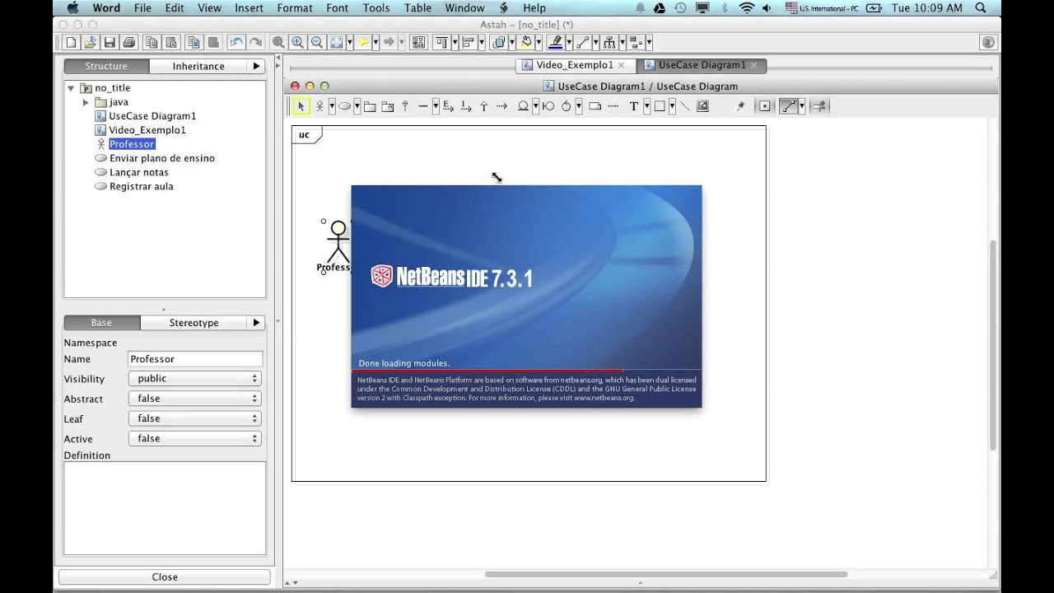Viewport: 1054px width, 593px height.
Task: Click the Zoom In magnifier icon
Action: click(297, 42)
